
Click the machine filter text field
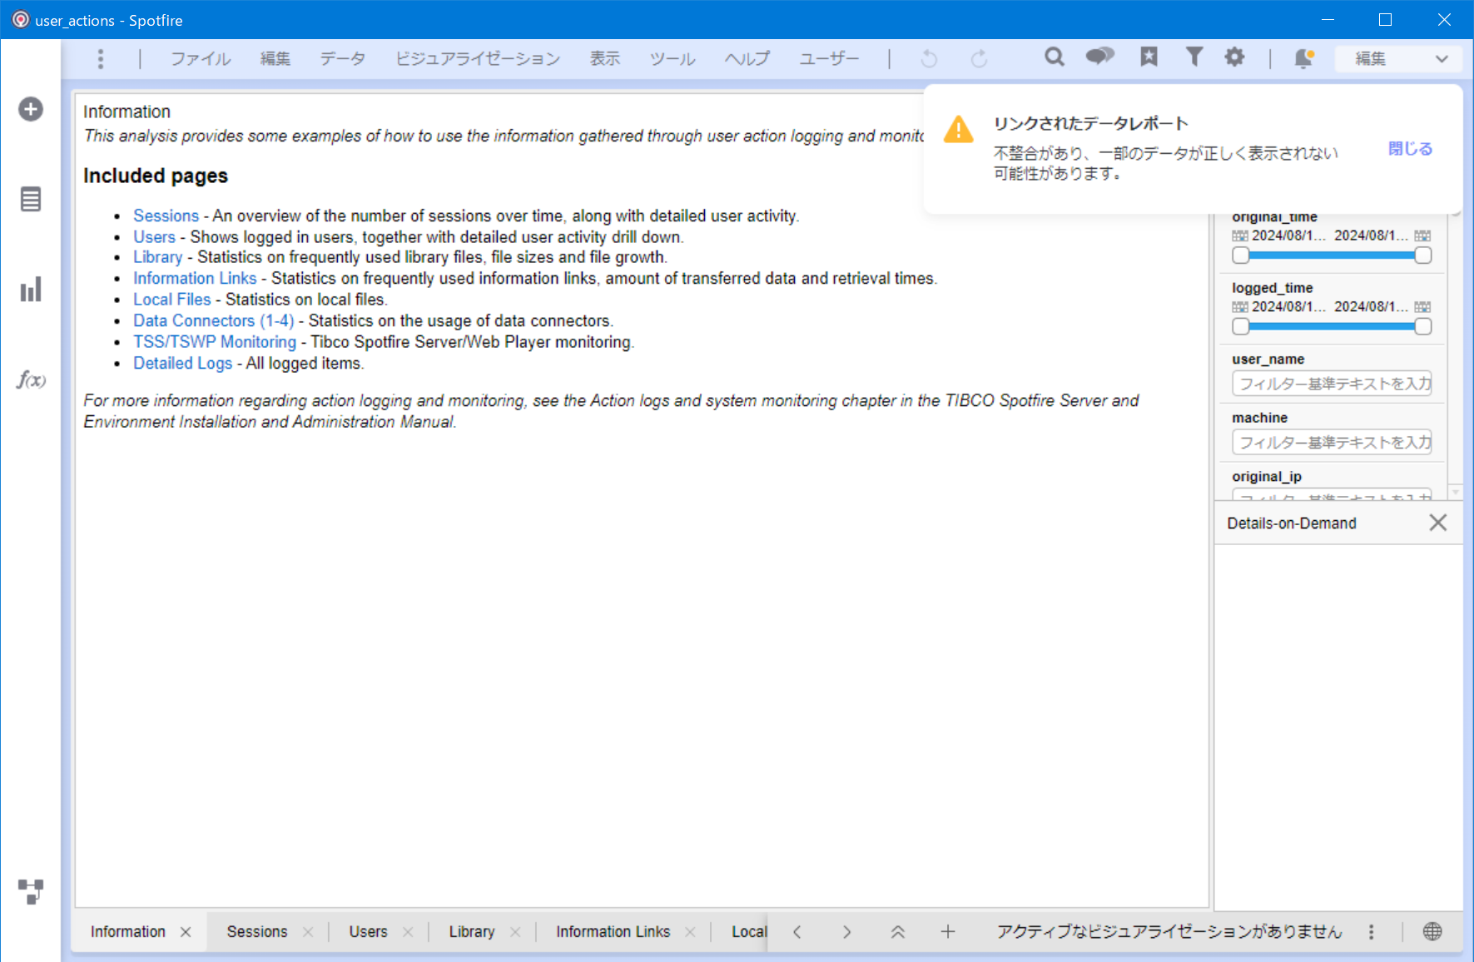[x=1332, y=442]
